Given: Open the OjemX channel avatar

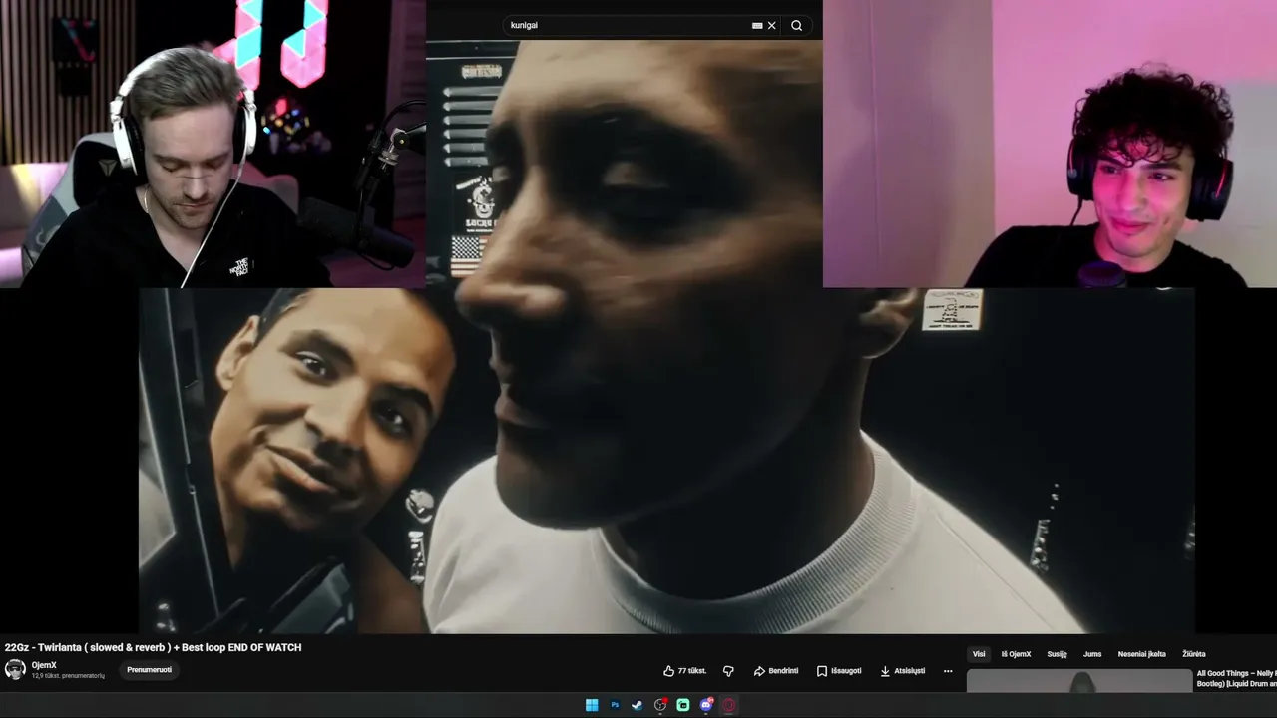Looking at the screenshot, I should [15, 669].
